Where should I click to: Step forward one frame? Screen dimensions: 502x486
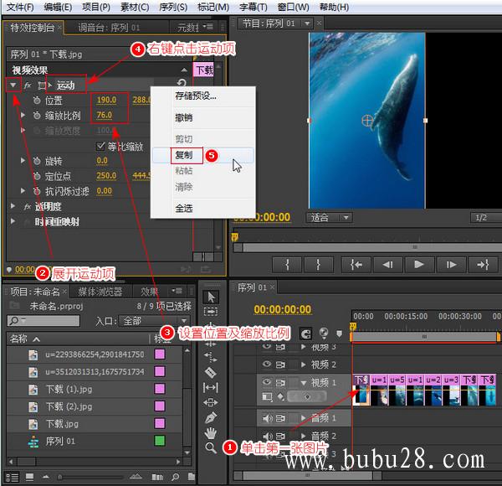point(451,265)
